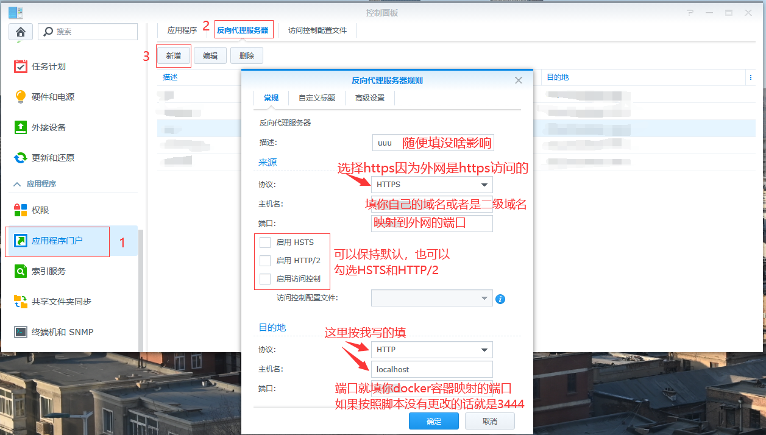The width and height of the screenshot is (766, 435).
Task: Open the destination protocol HTTP dropdown
Action: click(x=431, y=350)
